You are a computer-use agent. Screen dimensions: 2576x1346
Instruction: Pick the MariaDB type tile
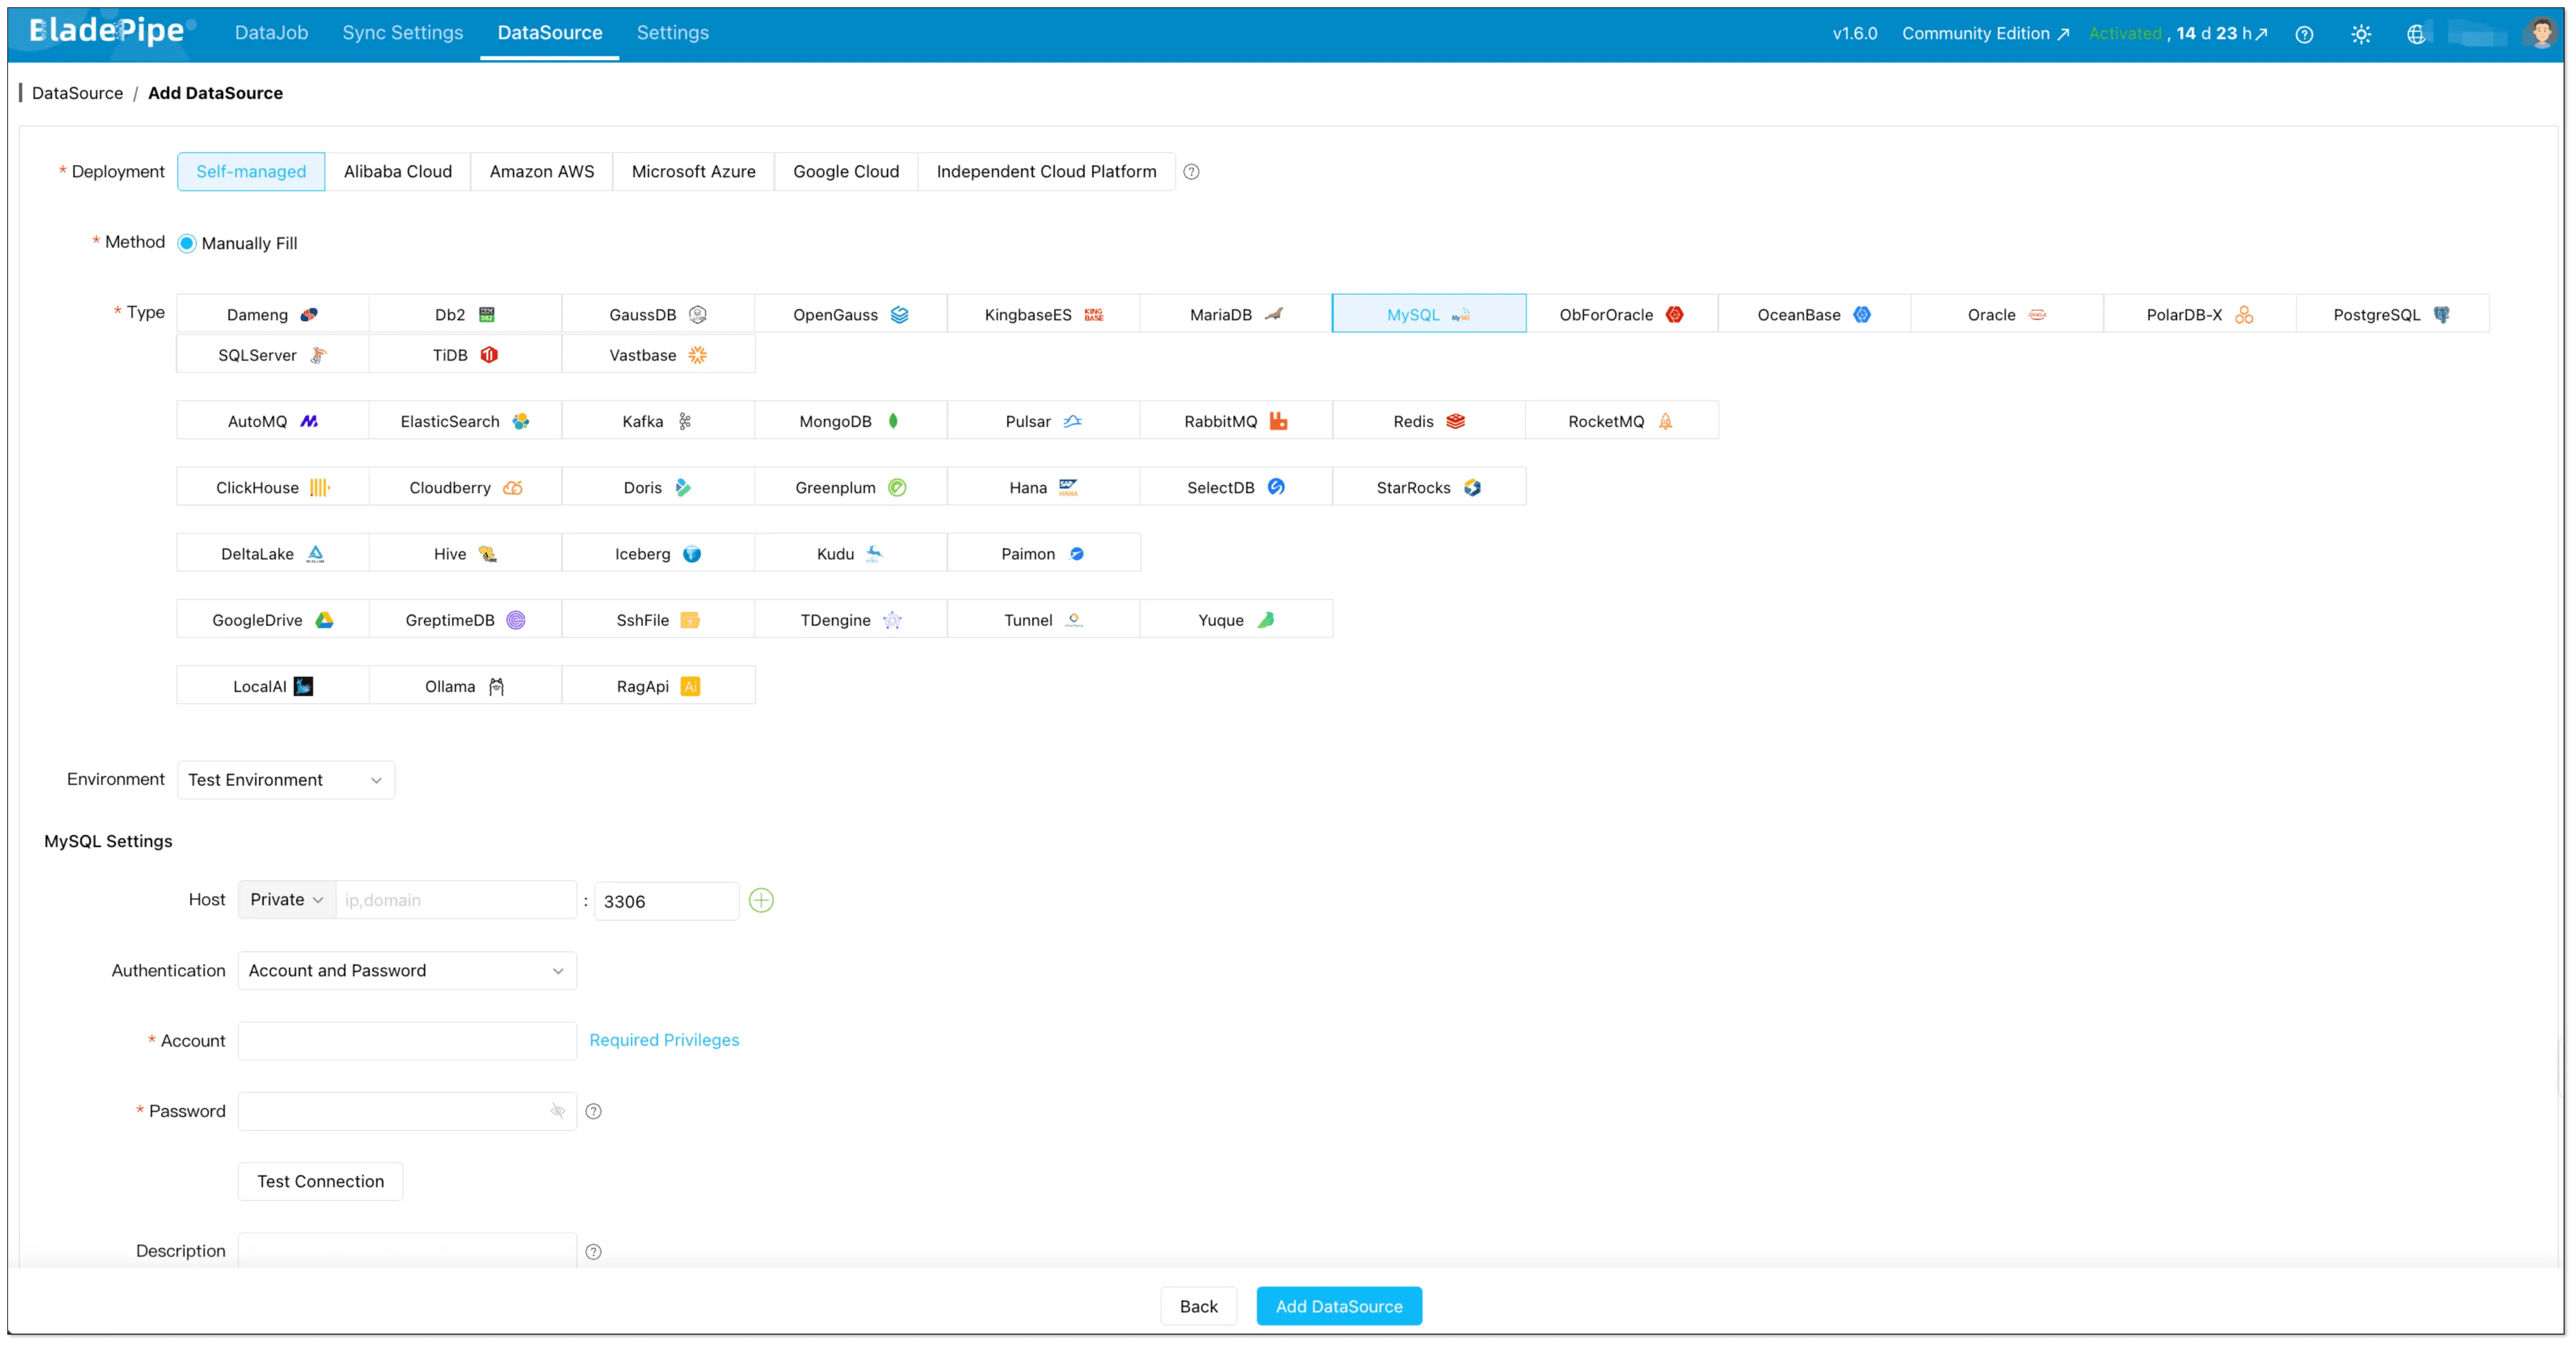(1235, 314)
